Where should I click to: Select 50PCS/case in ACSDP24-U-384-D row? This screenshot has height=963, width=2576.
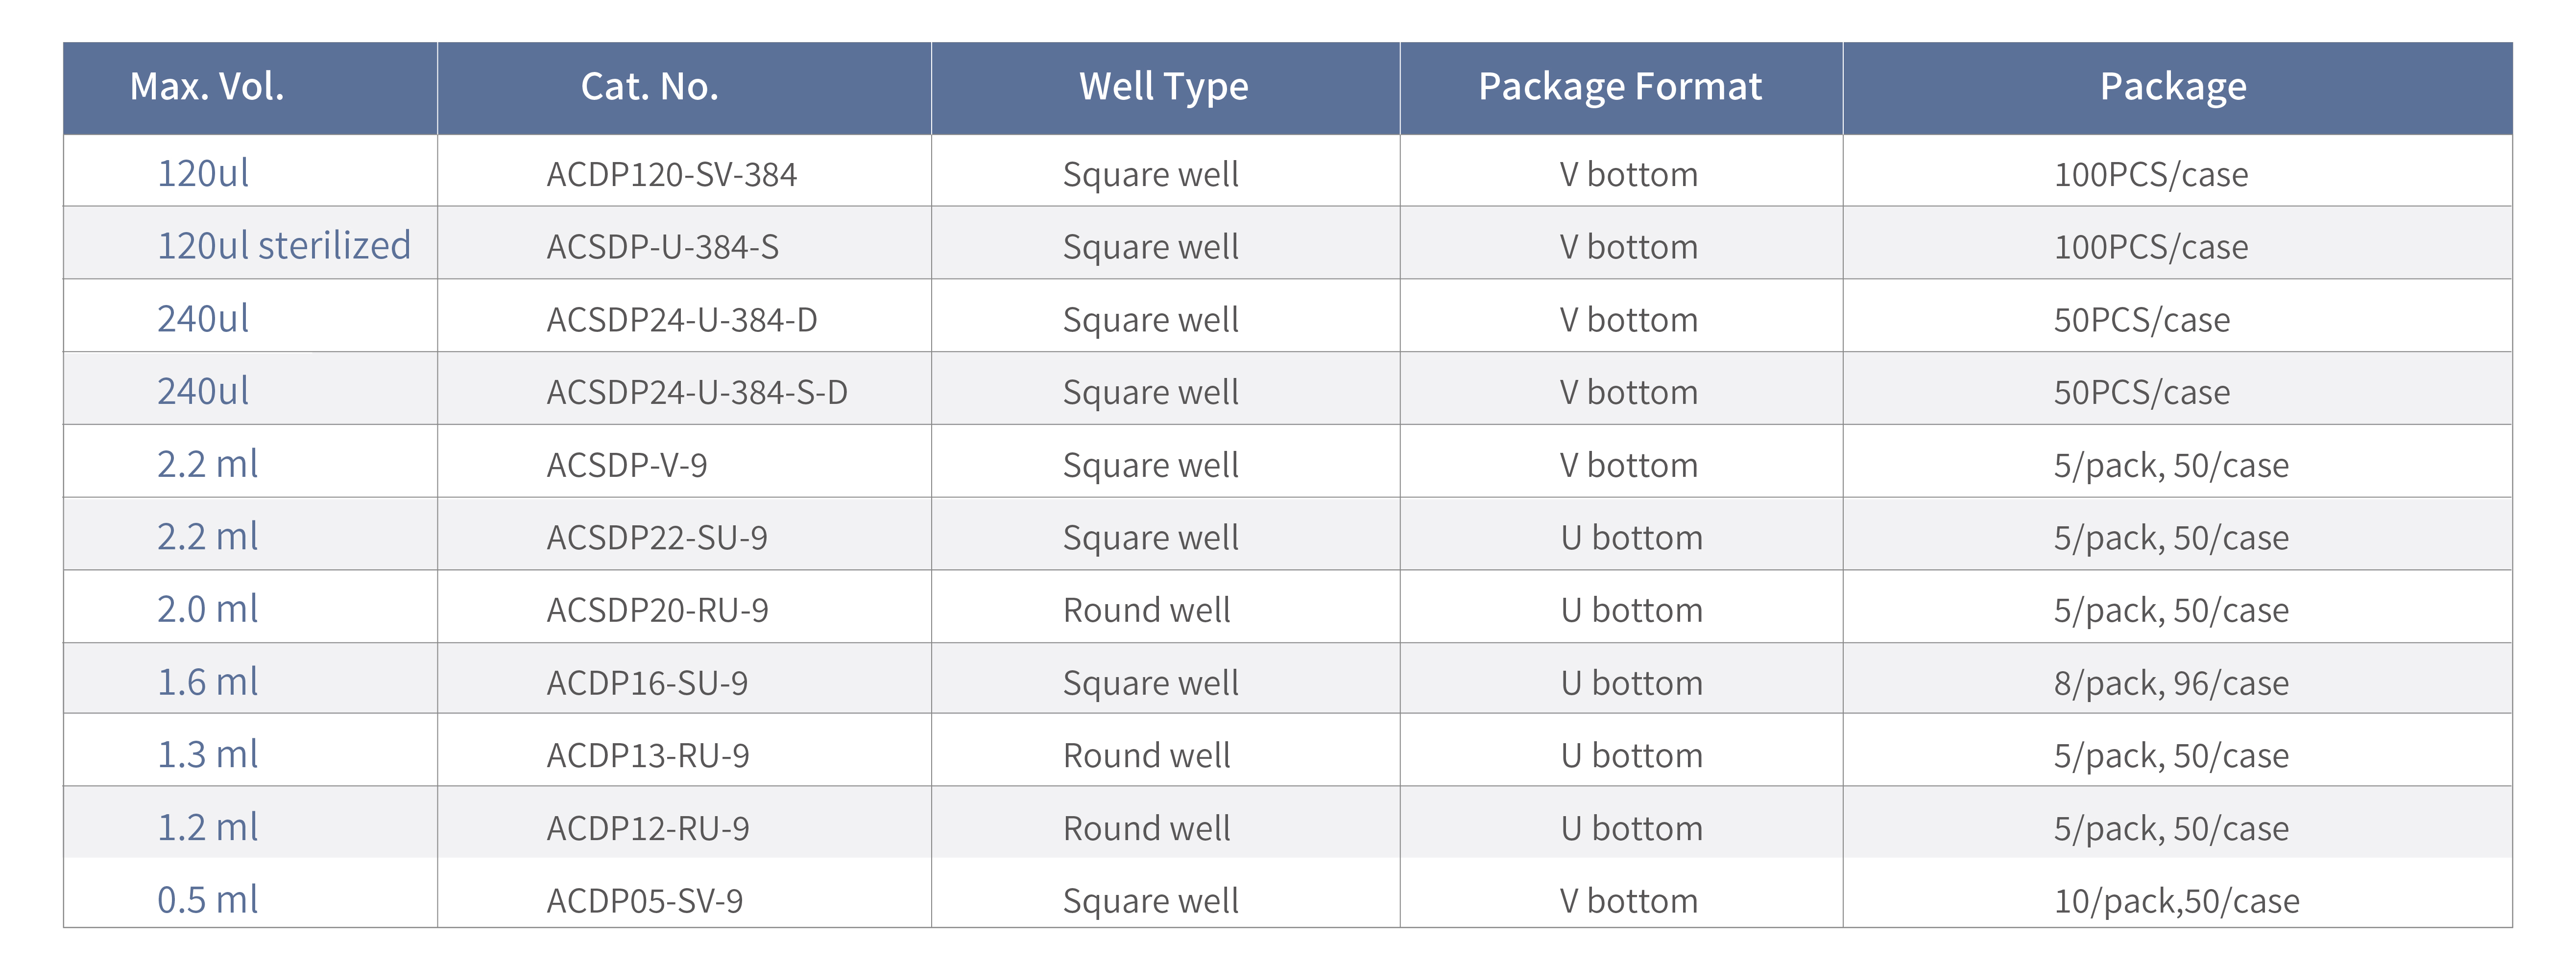2142,320
